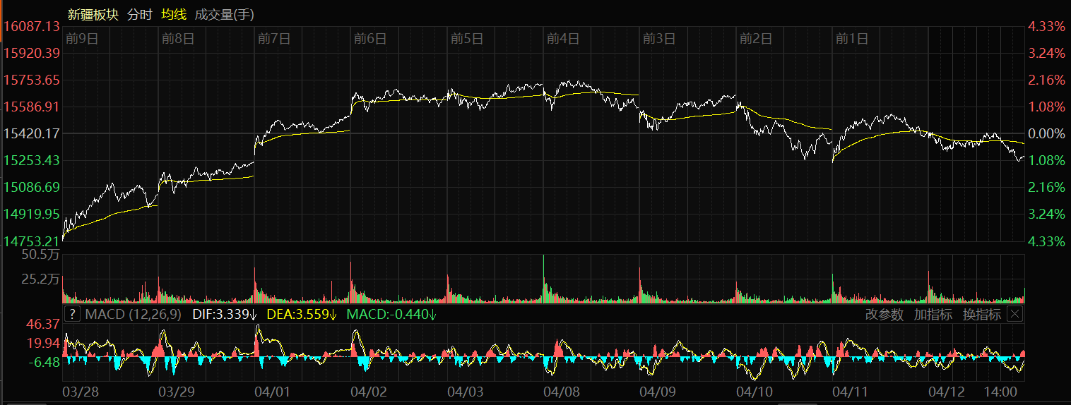
Task: Click the 04/02 date on time axis
Action: point(369,391)
